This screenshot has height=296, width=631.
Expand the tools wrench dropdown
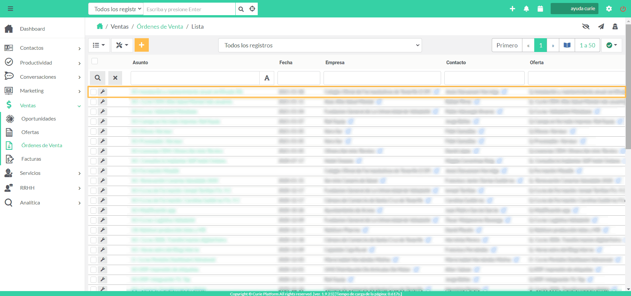tap(122, 45)
